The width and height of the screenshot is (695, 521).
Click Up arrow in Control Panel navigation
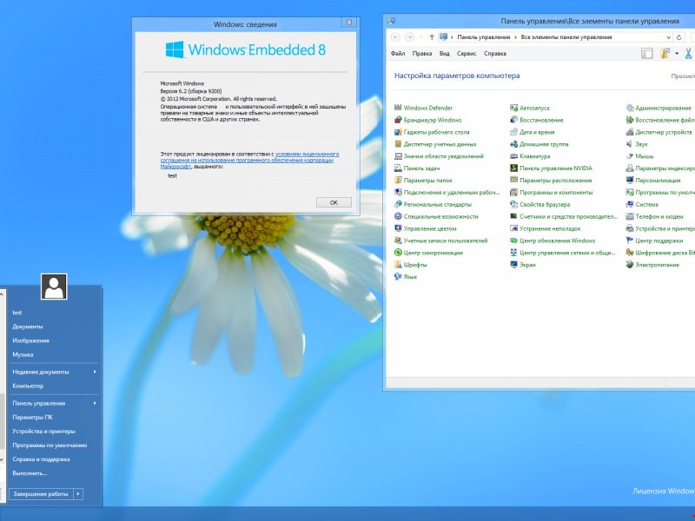(x=431, y=37)
